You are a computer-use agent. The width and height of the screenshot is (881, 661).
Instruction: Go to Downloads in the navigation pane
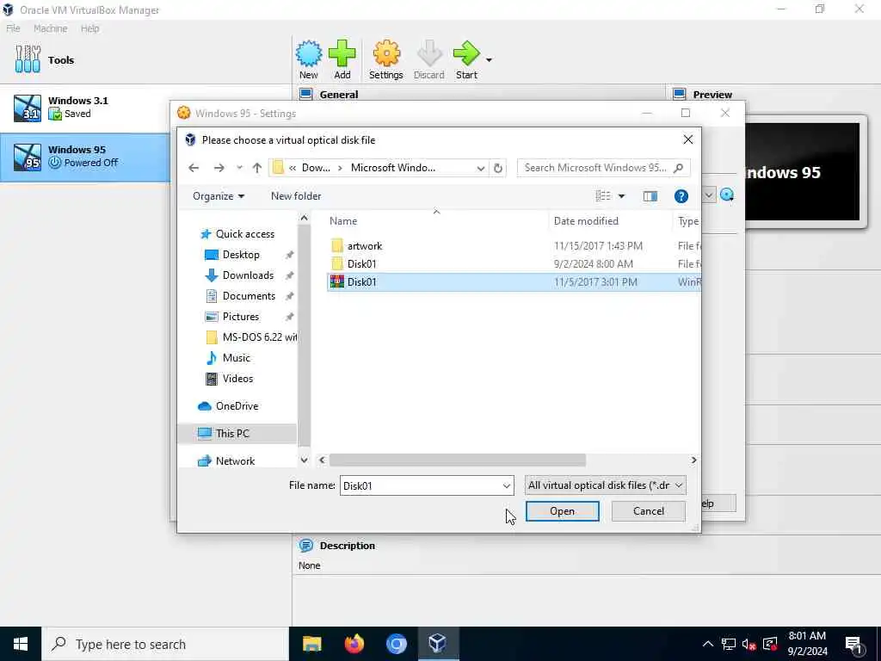coord(248,275)
